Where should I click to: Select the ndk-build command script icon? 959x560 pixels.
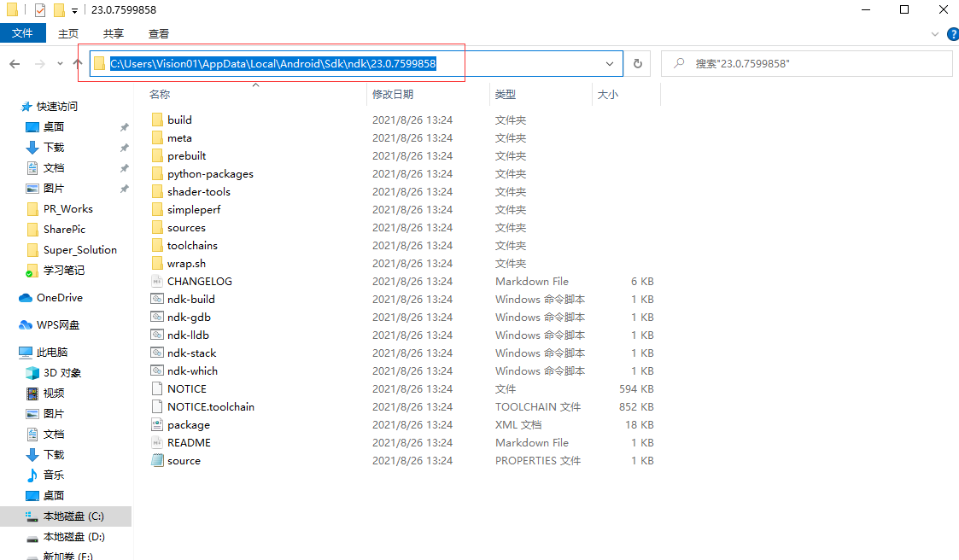157,299
